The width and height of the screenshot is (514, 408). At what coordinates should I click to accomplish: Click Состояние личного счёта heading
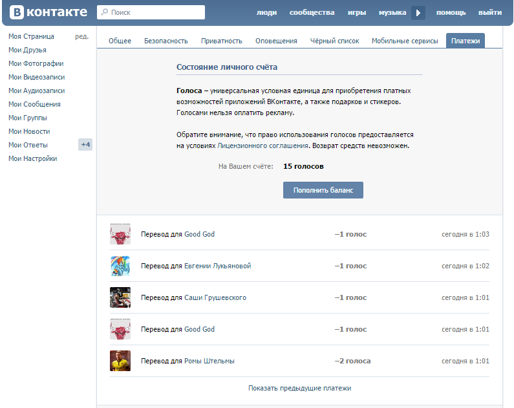227,67
